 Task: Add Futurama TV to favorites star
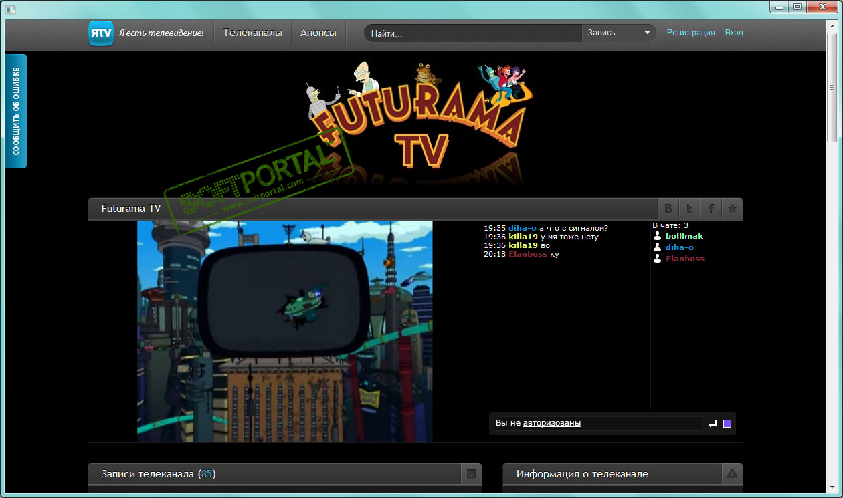point(733,209)
